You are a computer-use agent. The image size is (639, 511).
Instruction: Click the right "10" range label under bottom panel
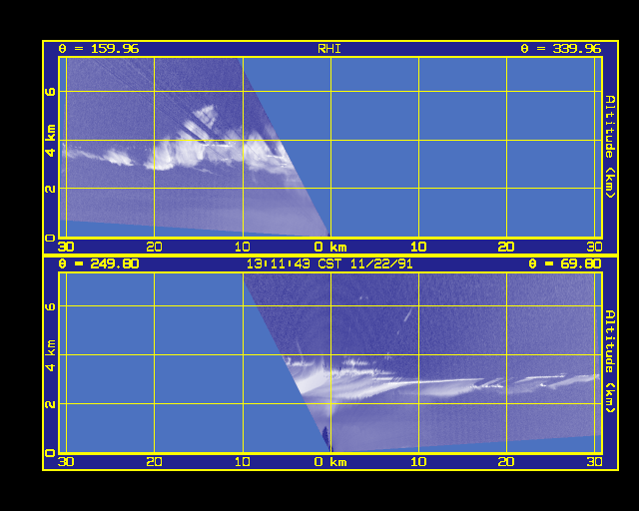coord(418,462)
